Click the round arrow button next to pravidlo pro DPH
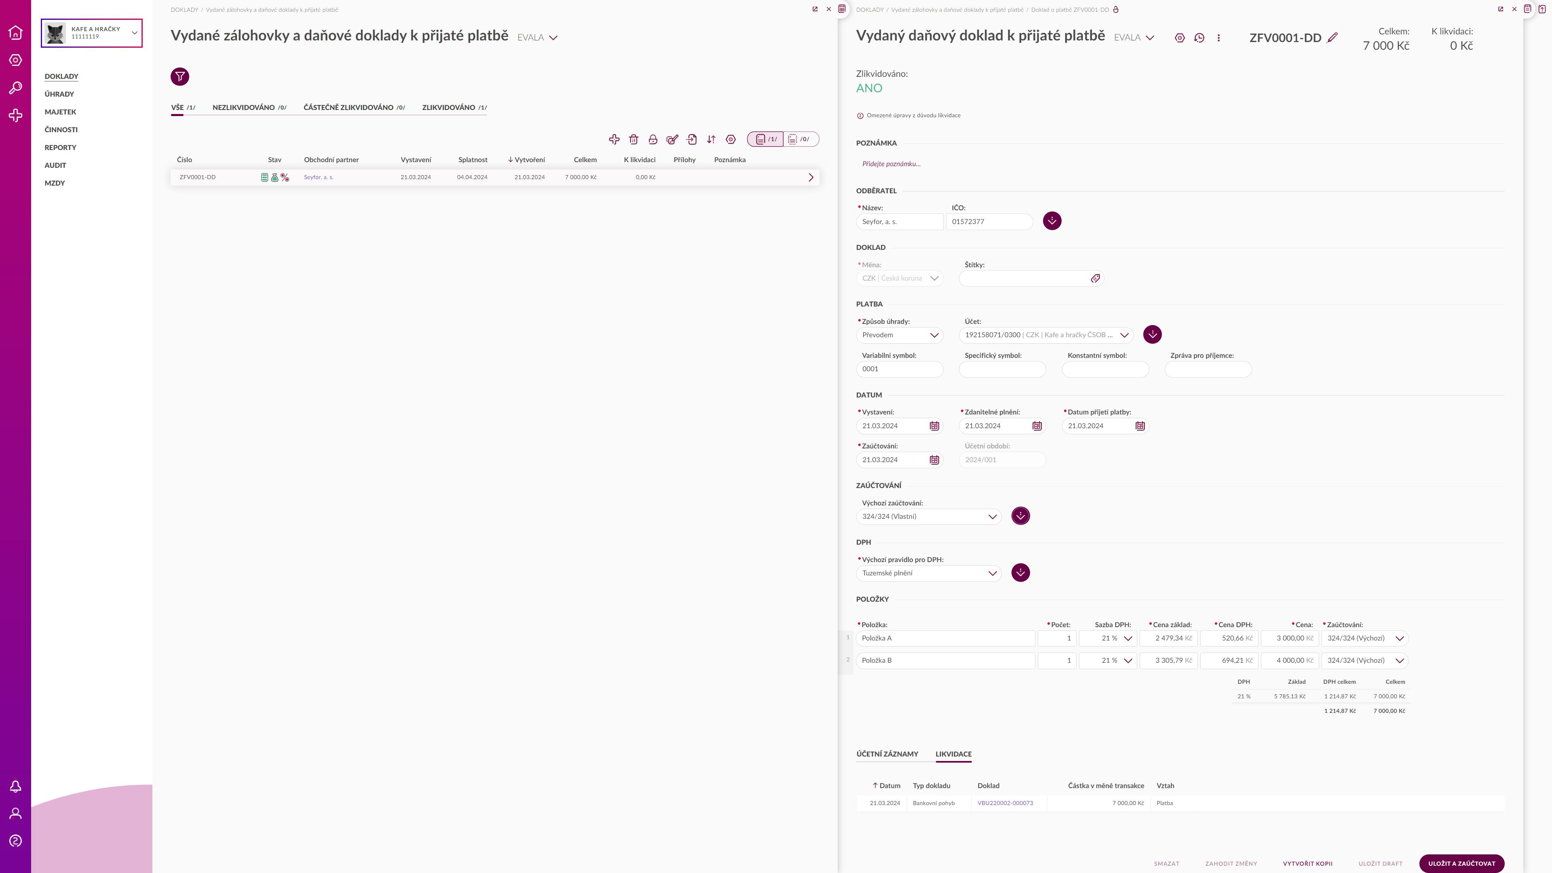Viewport: 1552px width, 873px height. coord(1020,572)
